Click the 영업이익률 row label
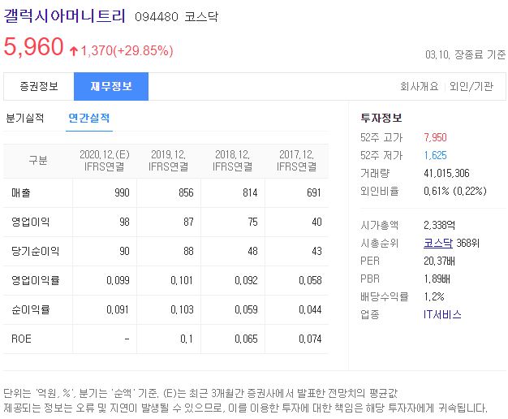The width and height of the screenshot is (508, 419). click(36, 280)
